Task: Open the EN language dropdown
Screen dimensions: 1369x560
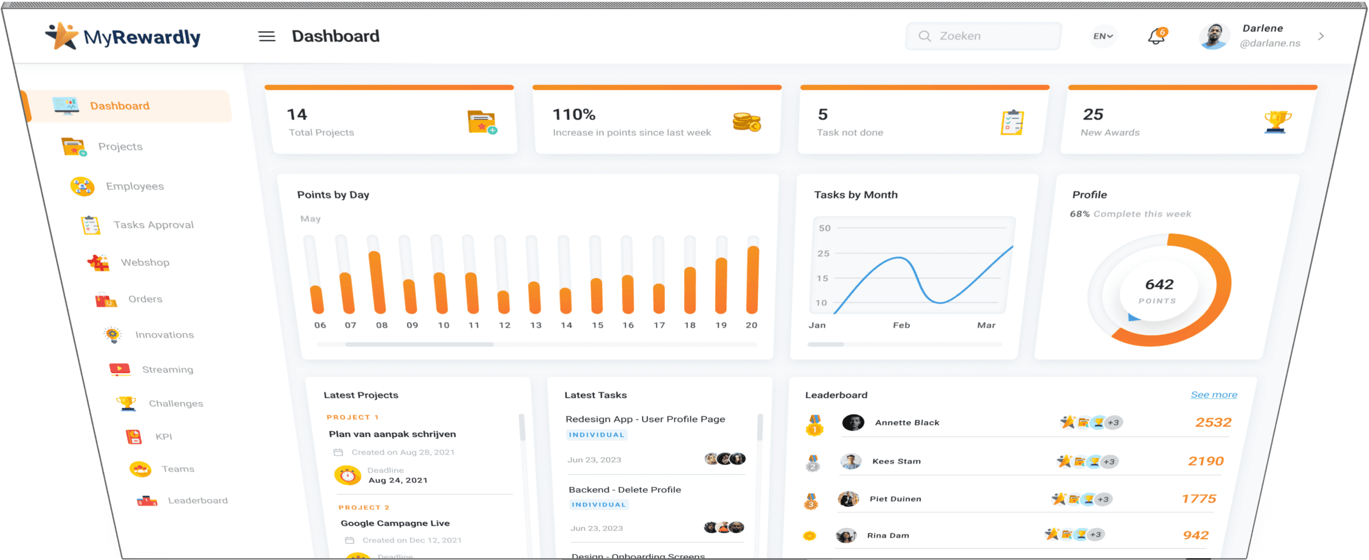Action: (x=1103, y=36)
